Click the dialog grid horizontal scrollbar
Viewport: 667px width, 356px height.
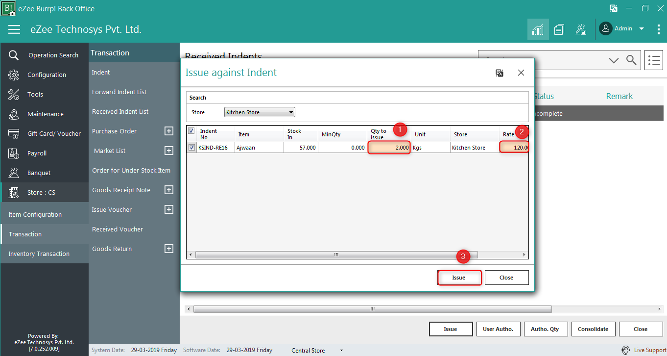(x=336, y=255)
